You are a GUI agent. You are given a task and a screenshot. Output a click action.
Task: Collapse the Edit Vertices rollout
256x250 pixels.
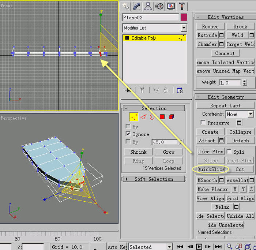pyautogui.click(x=226, y=17)
